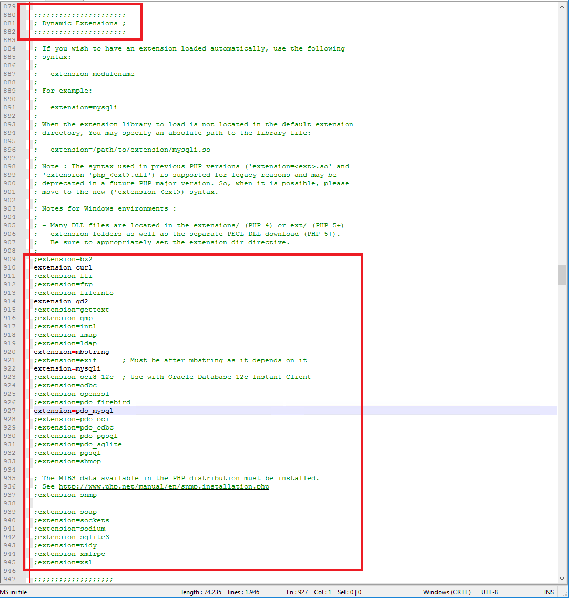Click the highlighted line 'extension=pdo_mysql'
The width and height of the screenshot is (569, 598).
[x=73, y=411]
